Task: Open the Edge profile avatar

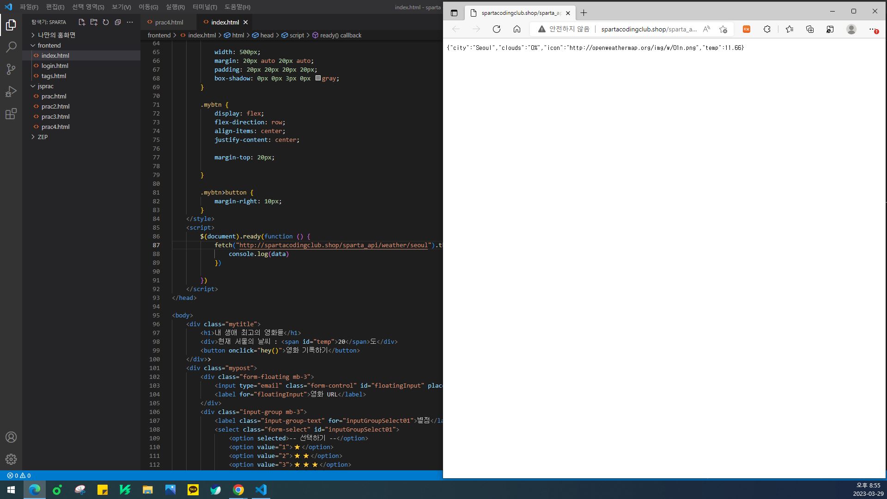Action: click(x=851, y=29)
